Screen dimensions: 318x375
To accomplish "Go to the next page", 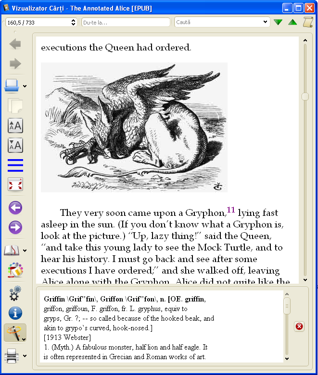I will (15, 227).
